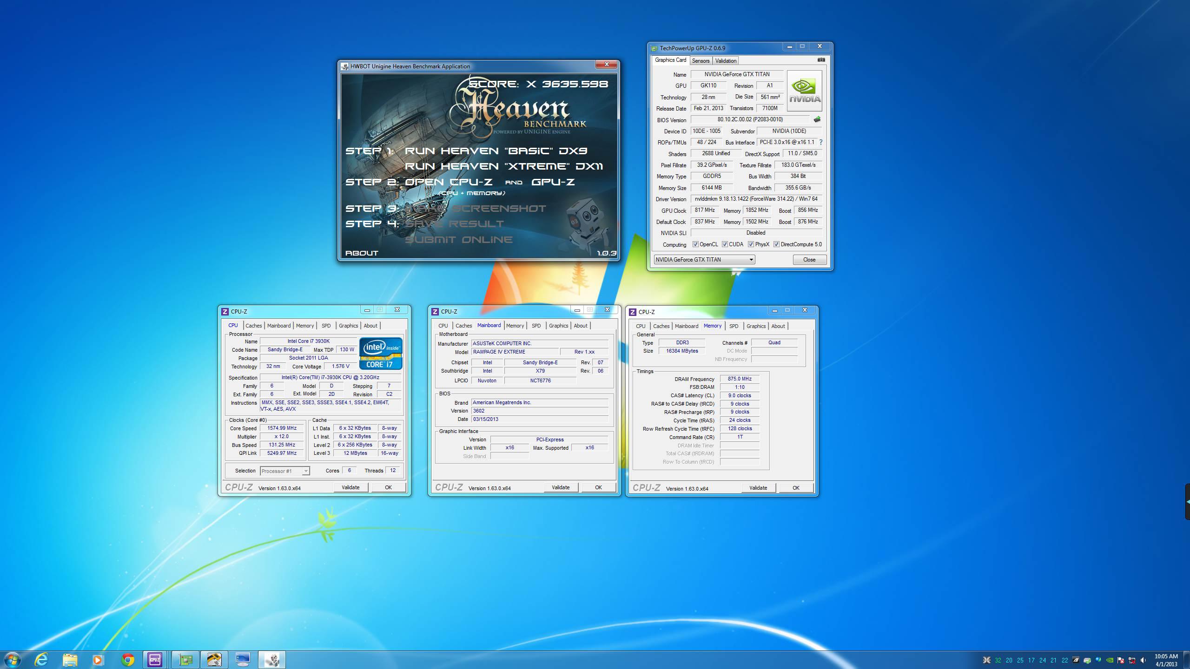This screenshot has height=669, width=1190.
Task: Switch to Validation tab in GPU-Z
Action: (725, 61)
